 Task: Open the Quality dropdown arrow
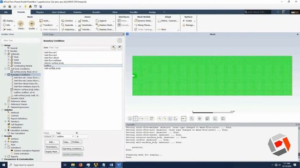click(x=37, y=29)
